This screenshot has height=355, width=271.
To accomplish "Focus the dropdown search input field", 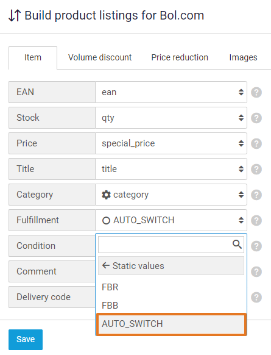I will click(x=171, y=245).
